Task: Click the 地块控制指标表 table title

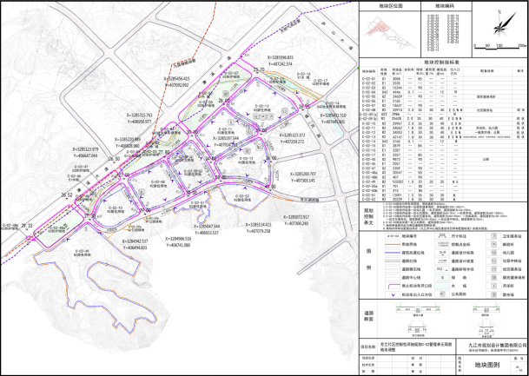Action: [x=443, y=63]
